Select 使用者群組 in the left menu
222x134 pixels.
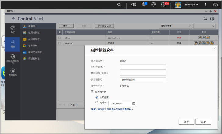click(x=34, y=33)
